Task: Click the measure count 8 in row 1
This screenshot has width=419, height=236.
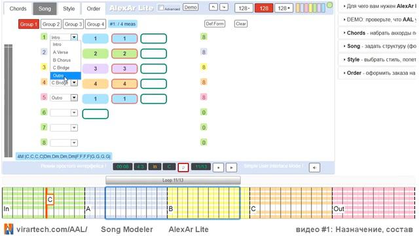Action: [204, 37]
